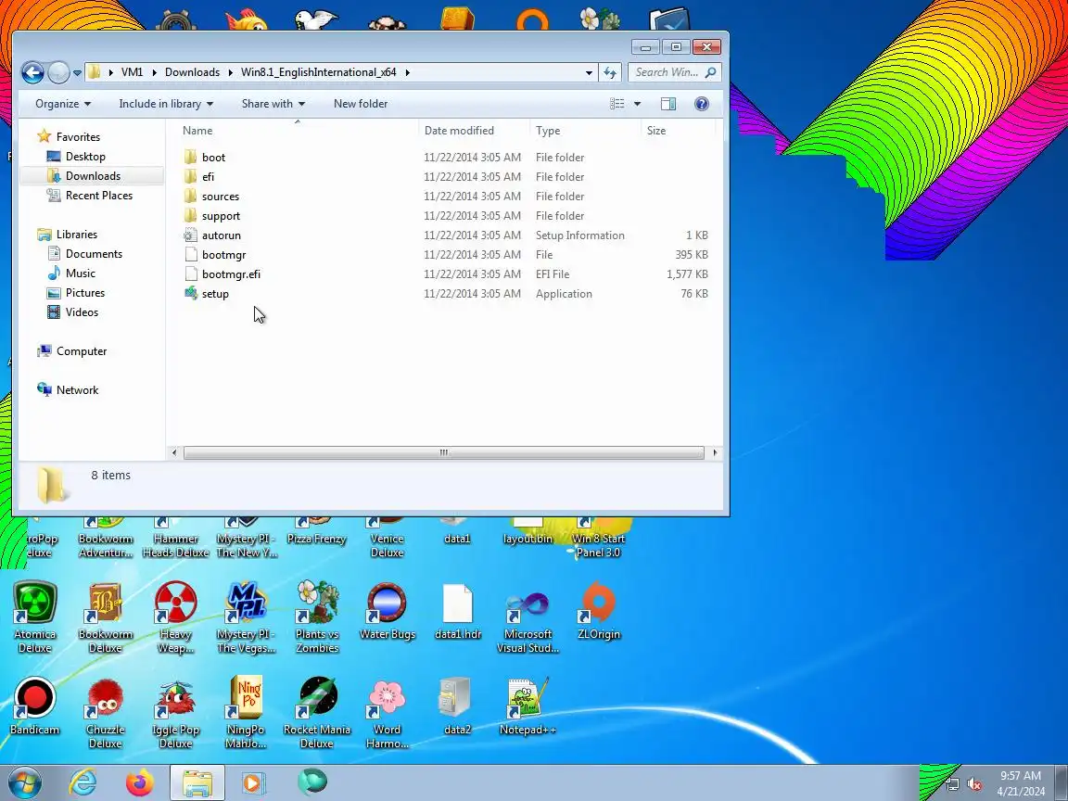This screenshot has height=801, width=1068.
Task: Open Microsoft Visual Studio desktop shortcut
Action: tap(528, 617)
